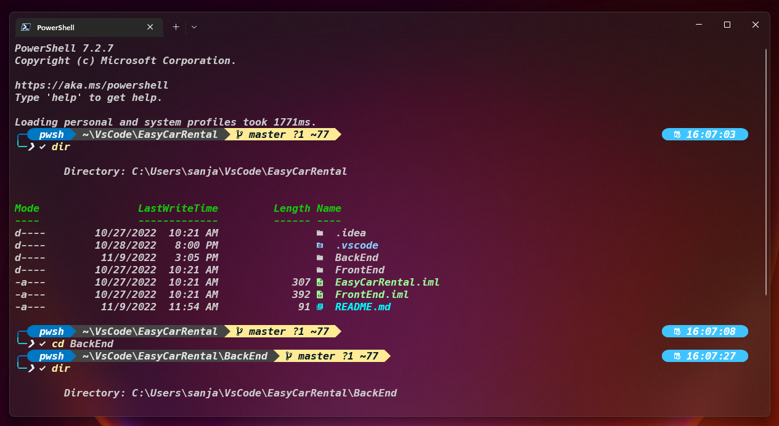Close the PowerShell tab
The image size is (779, 426).
pyautogui.click(x=150, y=27)
